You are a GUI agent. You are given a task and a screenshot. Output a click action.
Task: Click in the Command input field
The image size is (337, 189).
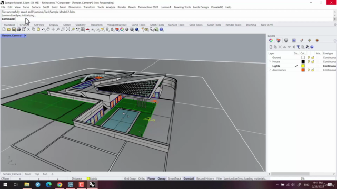(174, 19)
